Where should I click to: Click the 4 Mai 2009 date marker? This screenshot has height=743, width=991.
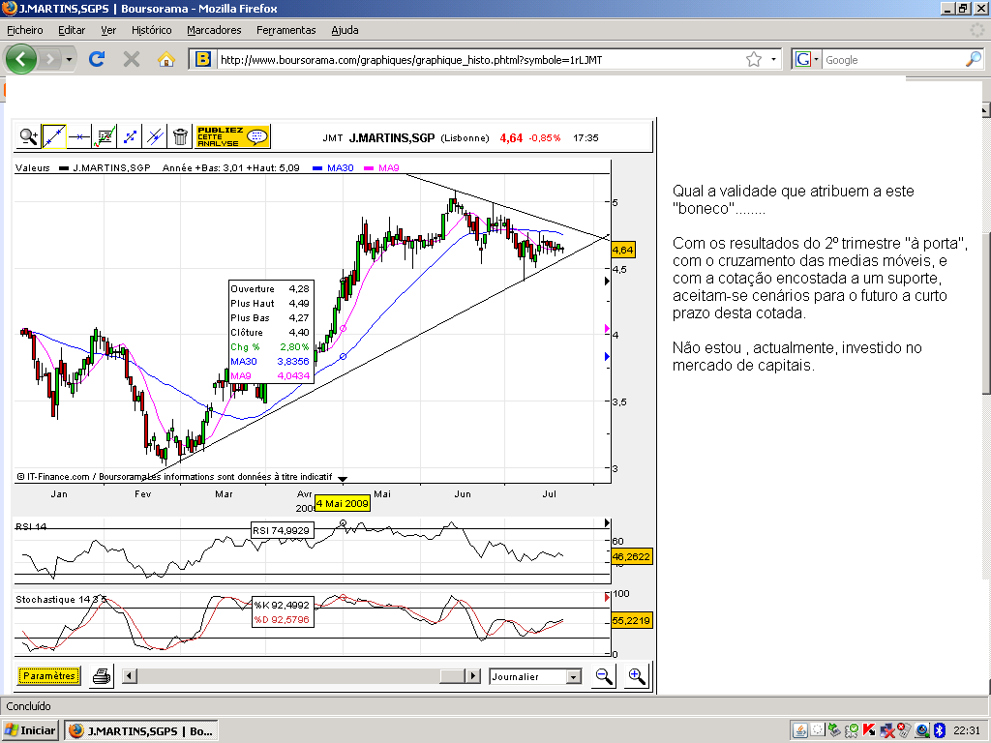(x=343, y=503)
